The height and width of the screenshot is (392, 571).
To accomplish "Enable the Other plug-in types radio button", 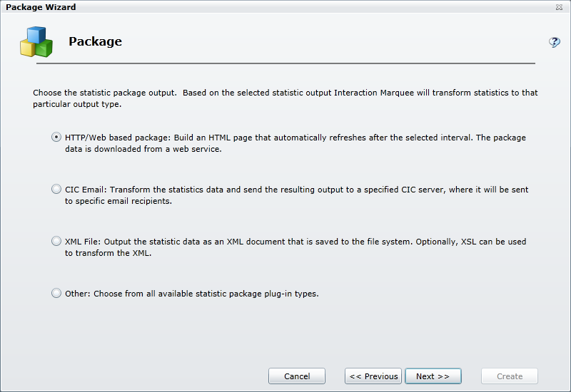I will (56, 293).
